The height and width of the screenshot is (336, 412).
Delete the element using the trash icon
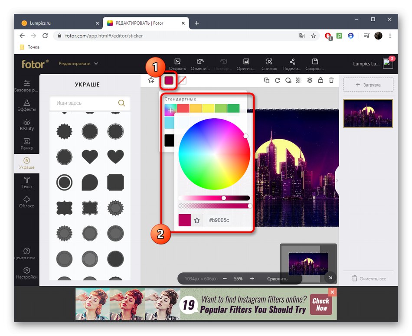point(331,81)
